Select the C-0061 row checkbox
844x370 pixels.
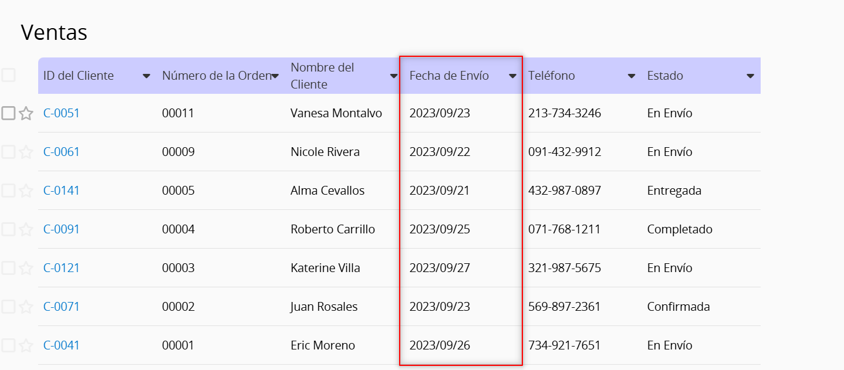[8, 152]
